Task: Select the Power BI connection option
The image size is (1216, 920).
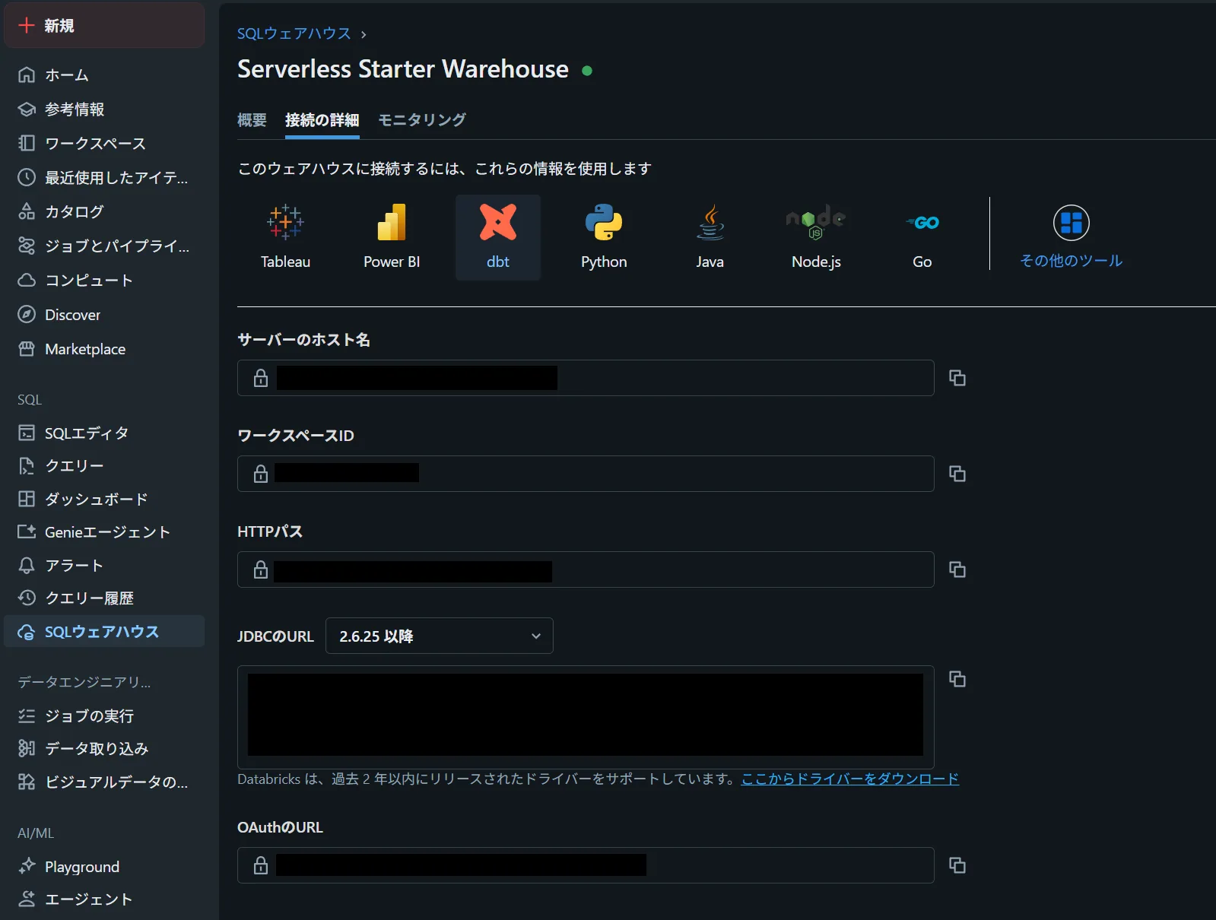Action: click(x=392, y=237)
